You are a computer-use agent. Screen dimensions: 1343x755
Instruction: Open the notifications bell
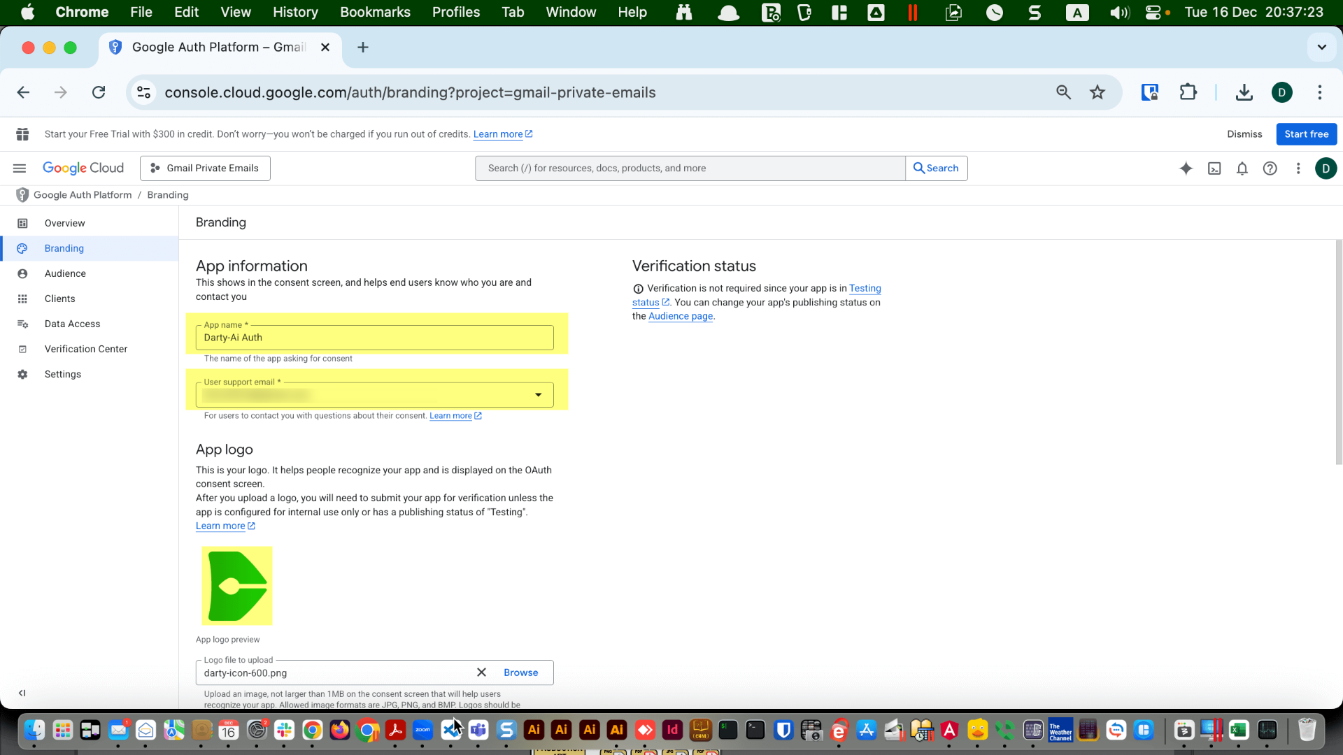click(x=1242, y=168)
